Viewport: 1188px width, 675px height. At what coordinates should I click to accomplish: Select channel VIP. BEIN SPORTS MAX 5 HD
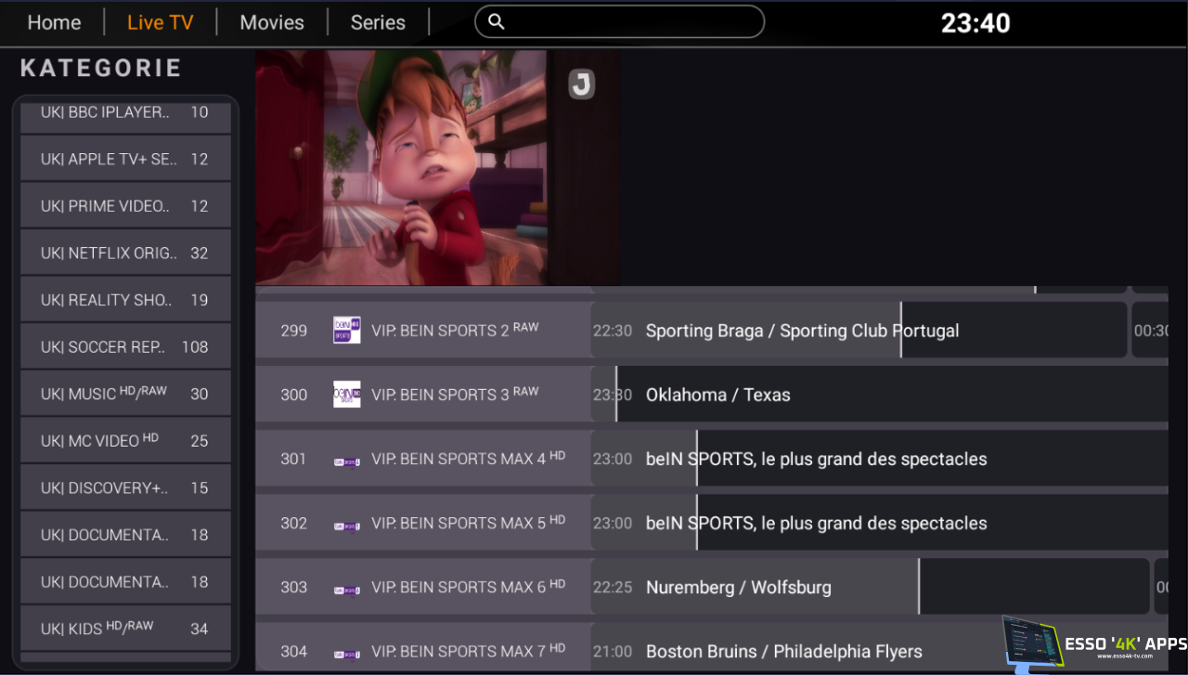[423, 523]
